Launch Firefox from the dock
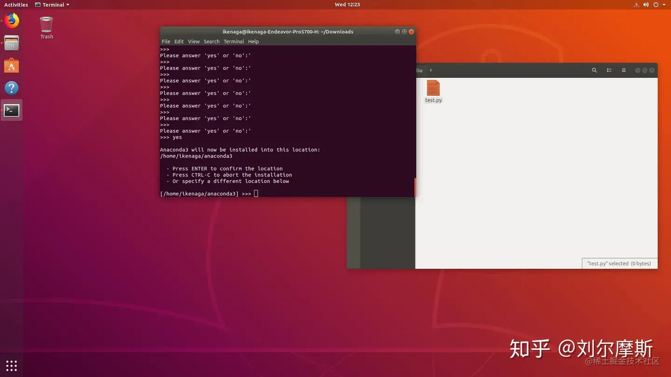Screen dimensions: 671x377 [12, 20]
